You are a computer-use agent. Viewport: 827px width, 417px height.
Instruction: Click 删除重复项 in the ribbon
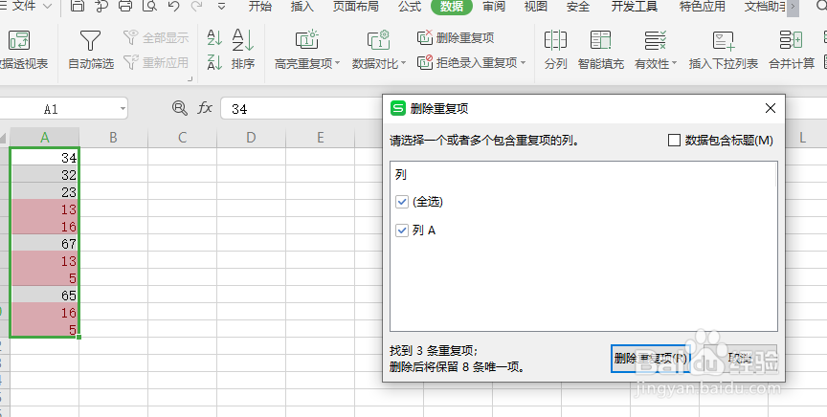point(456,37)
